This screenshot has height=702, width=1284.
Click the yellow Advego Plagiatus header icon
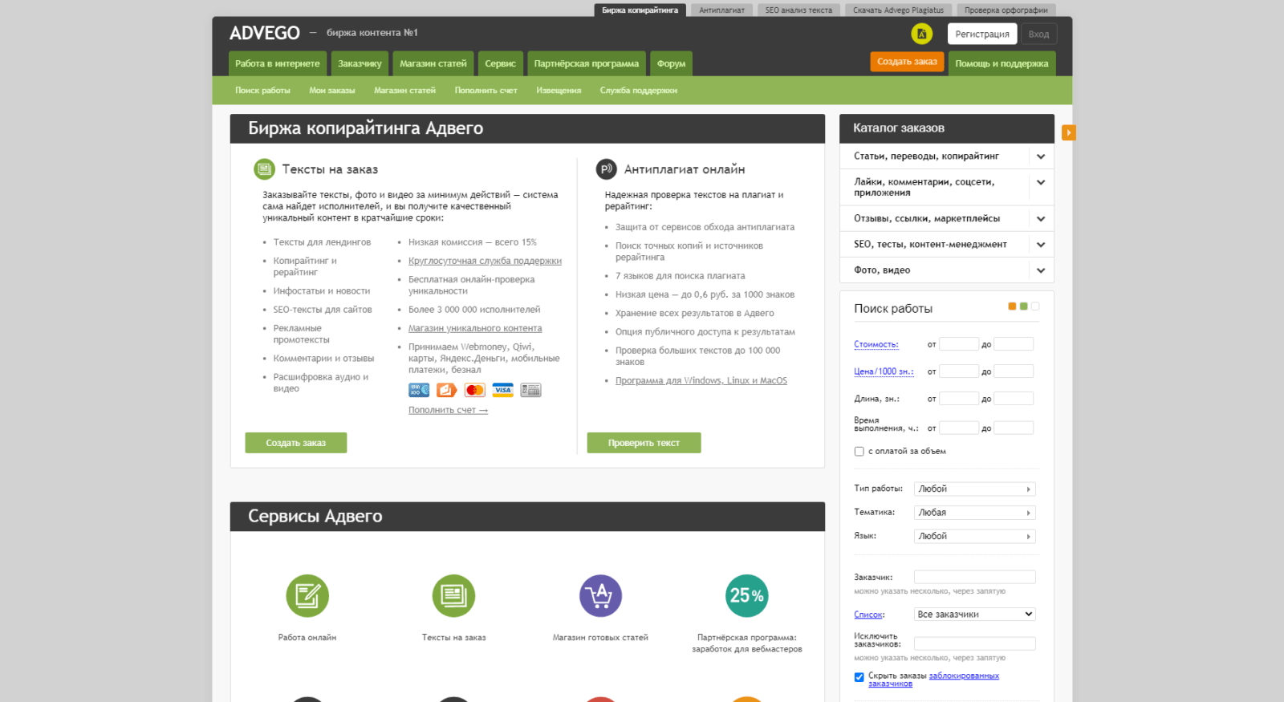tap(921, 34)
